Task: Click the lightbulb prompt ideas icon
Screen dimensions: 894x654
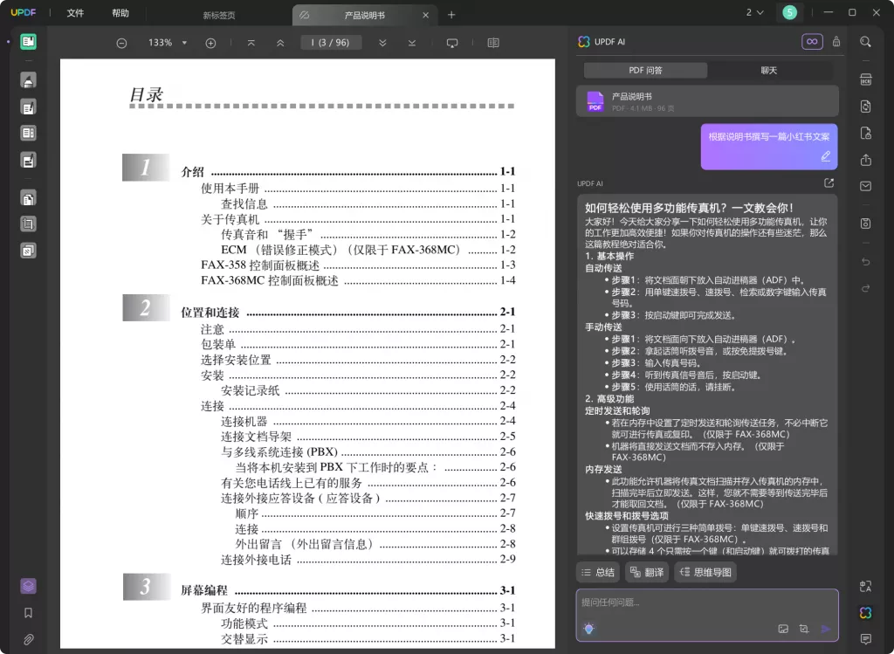Action: 589,629
